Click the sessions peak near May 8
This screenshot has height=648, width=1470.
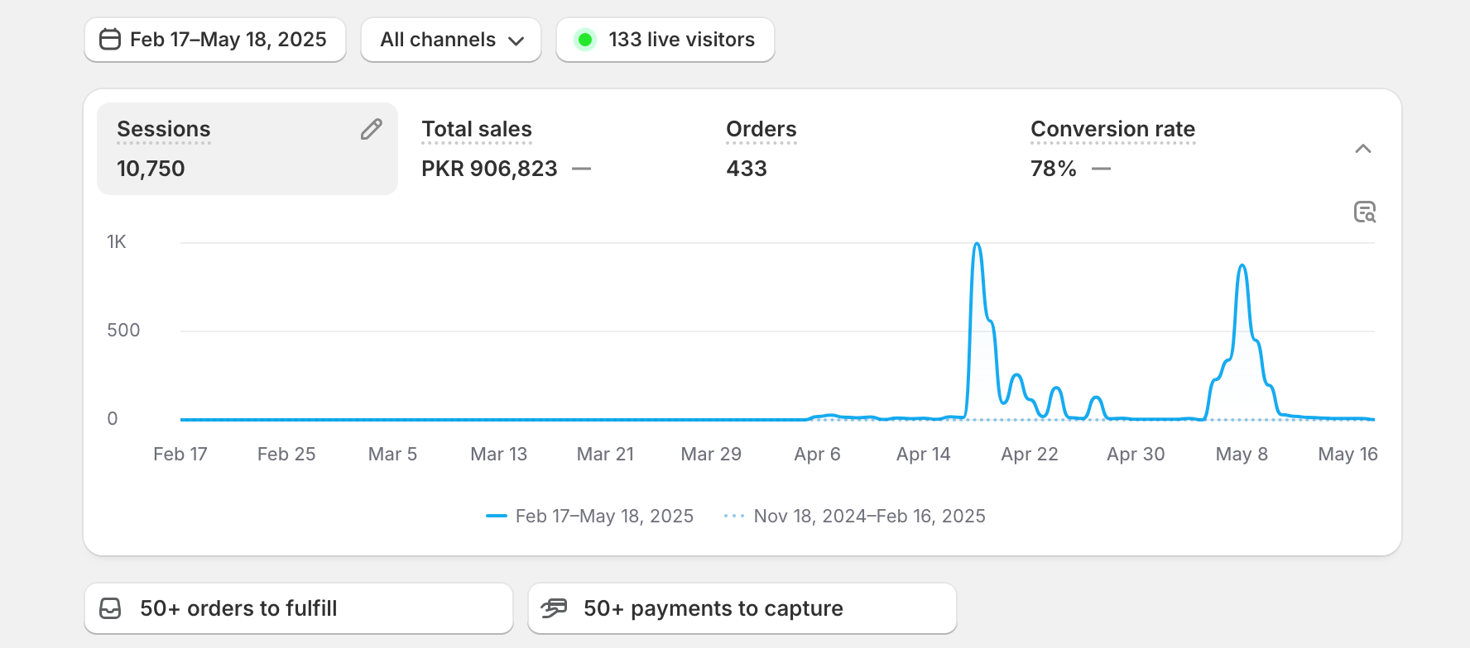click(x=1242, y=266)
